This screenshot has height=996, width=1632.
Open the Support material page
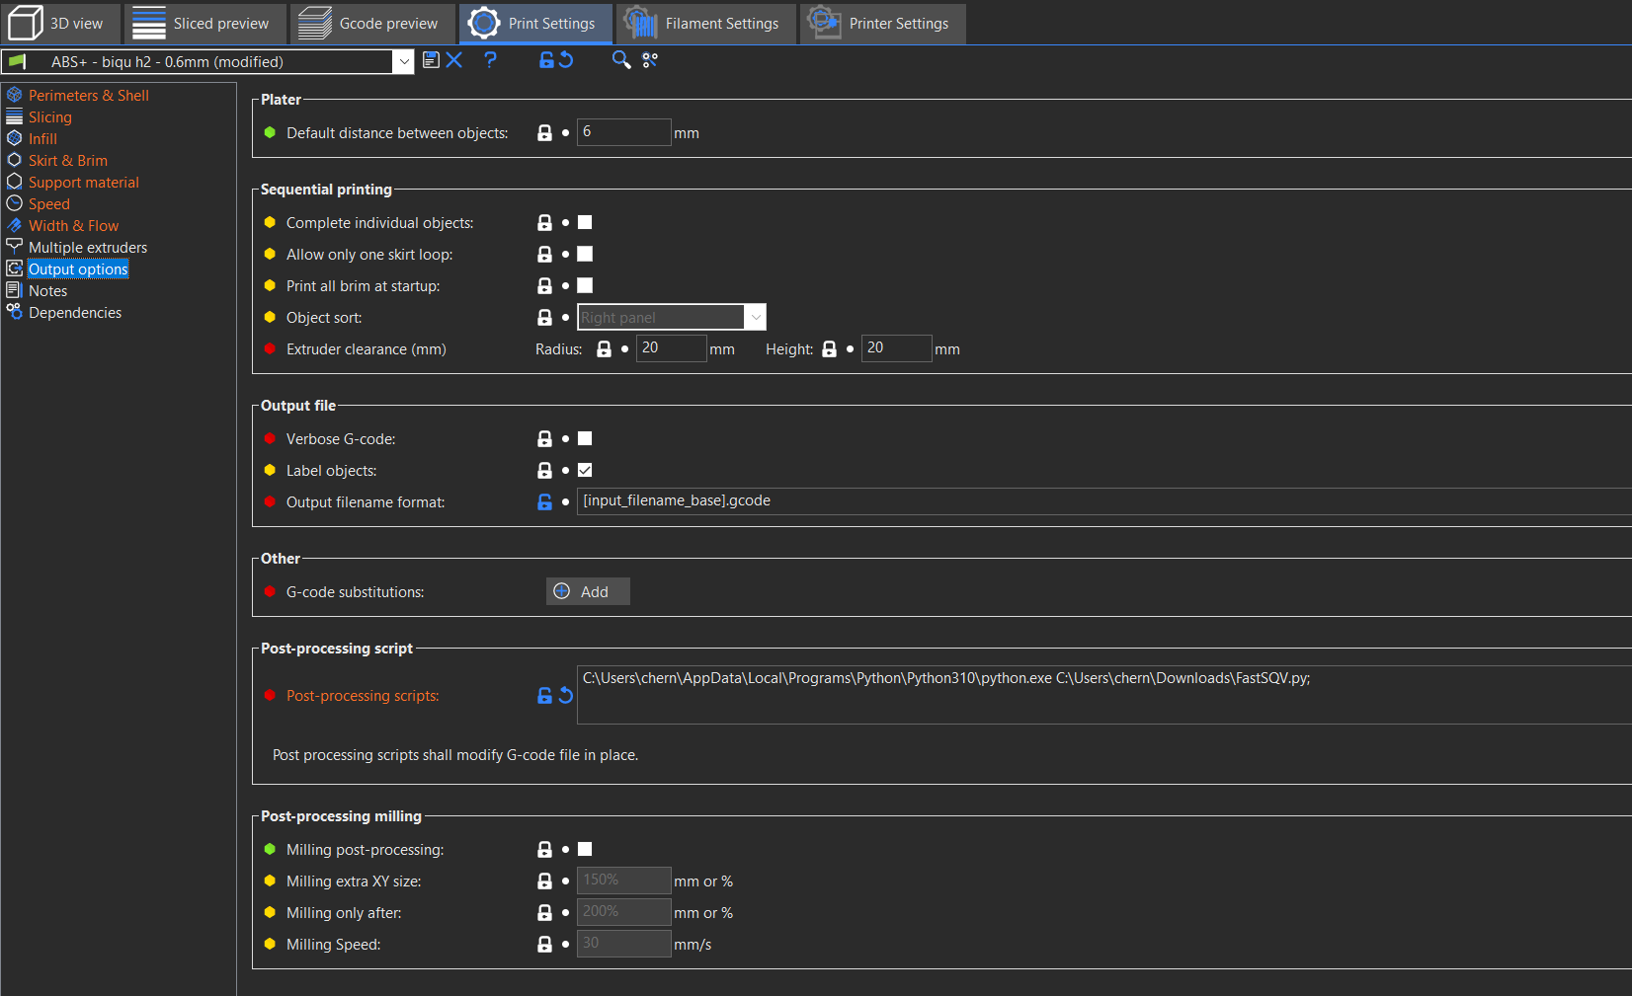point(83,183)
